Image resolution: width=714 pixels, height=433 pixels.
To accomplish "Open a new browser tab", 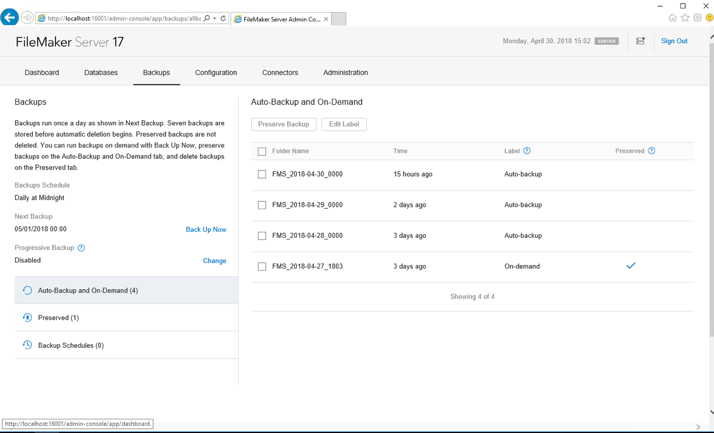I will 338,19.
